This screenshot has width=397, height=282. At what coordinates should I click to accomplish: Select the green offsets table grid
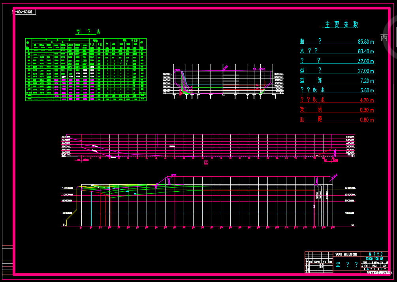pos(86,70)
